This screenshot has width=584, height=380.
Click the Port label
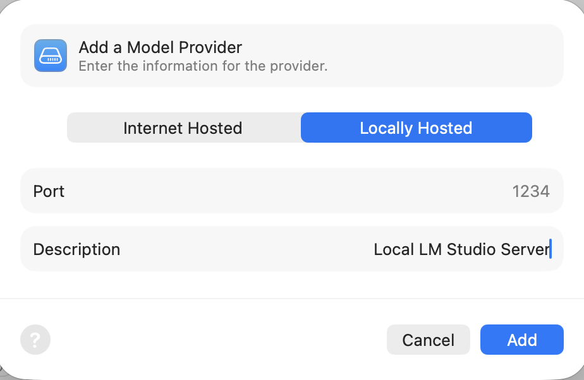(x=49, y=191)
